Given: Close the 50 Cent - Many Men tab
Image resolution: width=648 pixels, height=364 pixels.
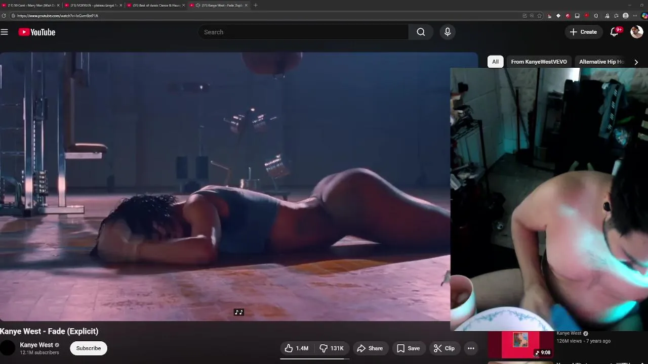Looking at the screenshot, I should pyautogui.click(x=58, y=5).
